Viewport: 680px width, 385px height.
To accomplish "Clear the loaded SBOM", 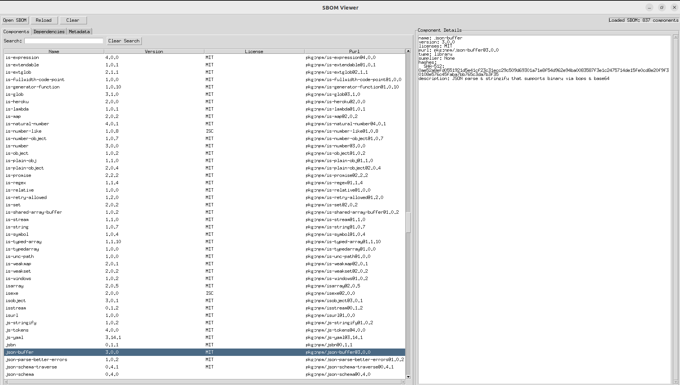I will 73,20.
